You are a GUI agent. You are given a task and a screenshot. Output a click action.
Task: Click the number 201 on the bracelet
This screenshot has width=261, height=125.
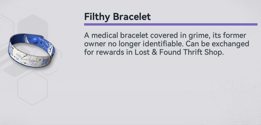click(x=35, y=64)
